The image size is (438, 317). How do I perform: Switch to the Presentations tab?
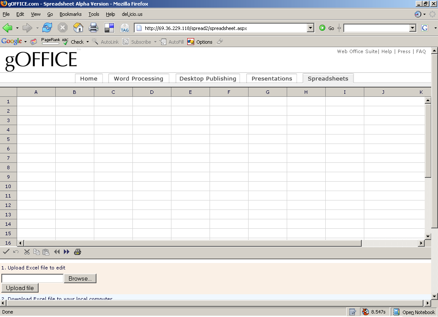[x=272, y=78]
